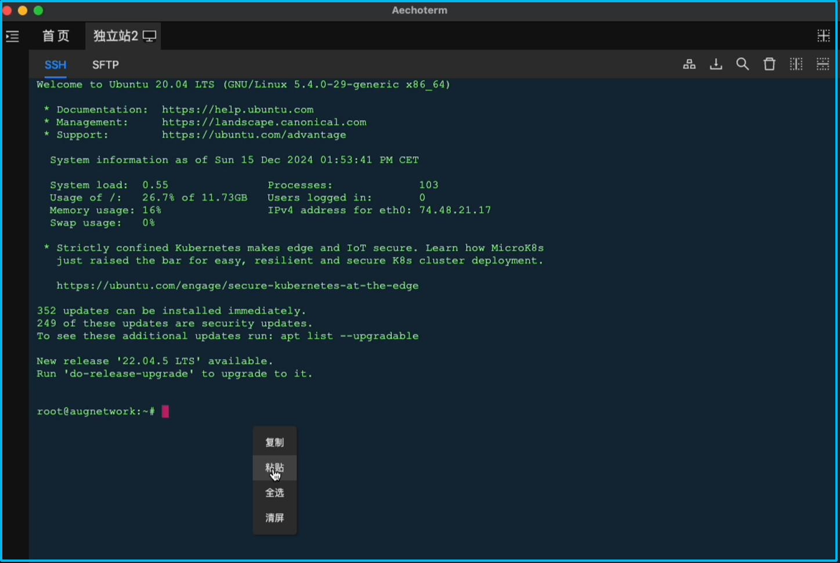Viewport: 840px width, 563px height.
Task: Choose 复制 from the context menu
Action: 274,443
